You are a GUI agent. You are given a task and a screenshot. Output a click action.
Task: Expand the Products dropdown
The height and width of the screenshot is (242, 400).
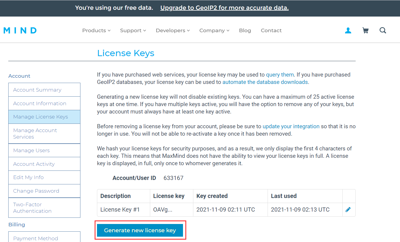coord(96,30)
